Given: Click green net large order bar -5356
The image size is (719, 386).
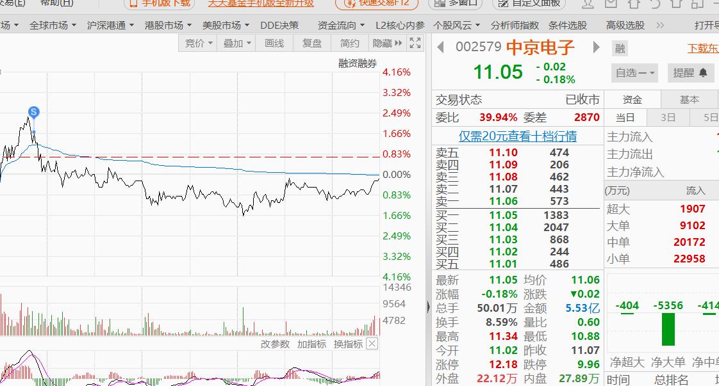Looking at the screenshot, I should (x=668, y=329).
